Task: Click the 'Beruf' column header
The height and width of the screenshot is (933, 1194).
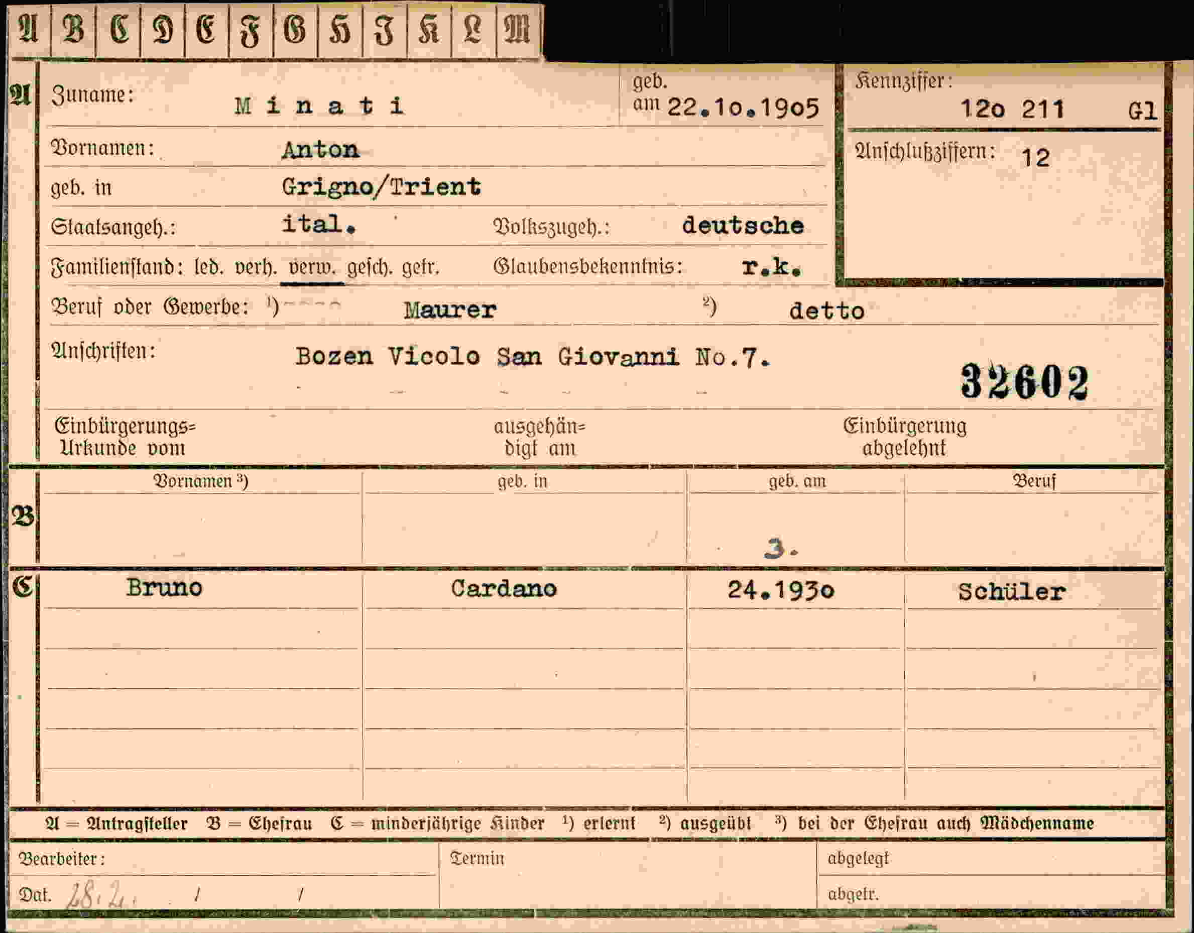Action: tap(1034, 481)
